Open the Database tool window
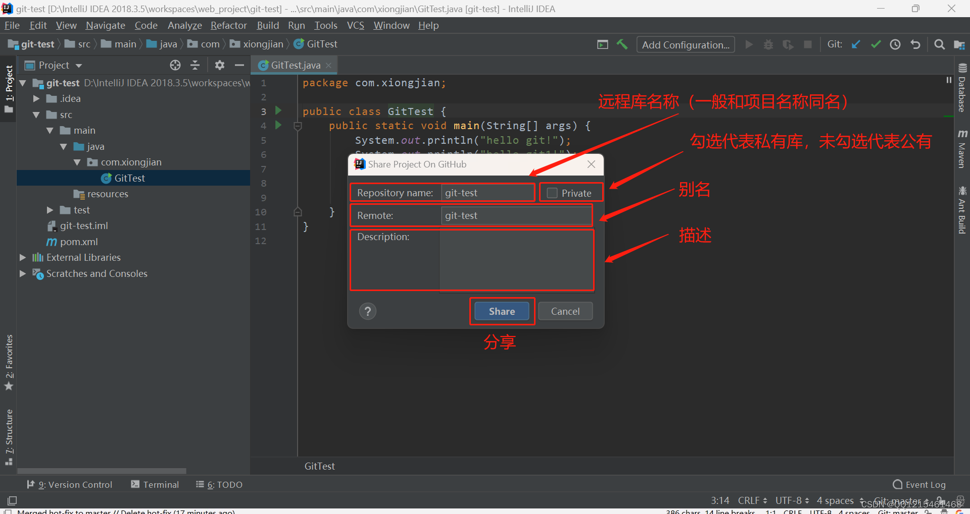The image size is (970, 514). (x=962, y=88)
